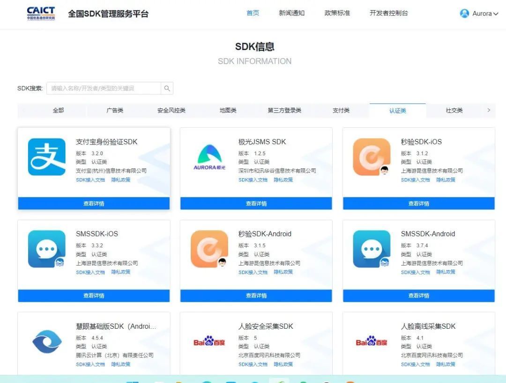Click the Alipay 支付宝身份验证SDK logo
This screenshot has width=506, height=383.
tap(47, 157)
